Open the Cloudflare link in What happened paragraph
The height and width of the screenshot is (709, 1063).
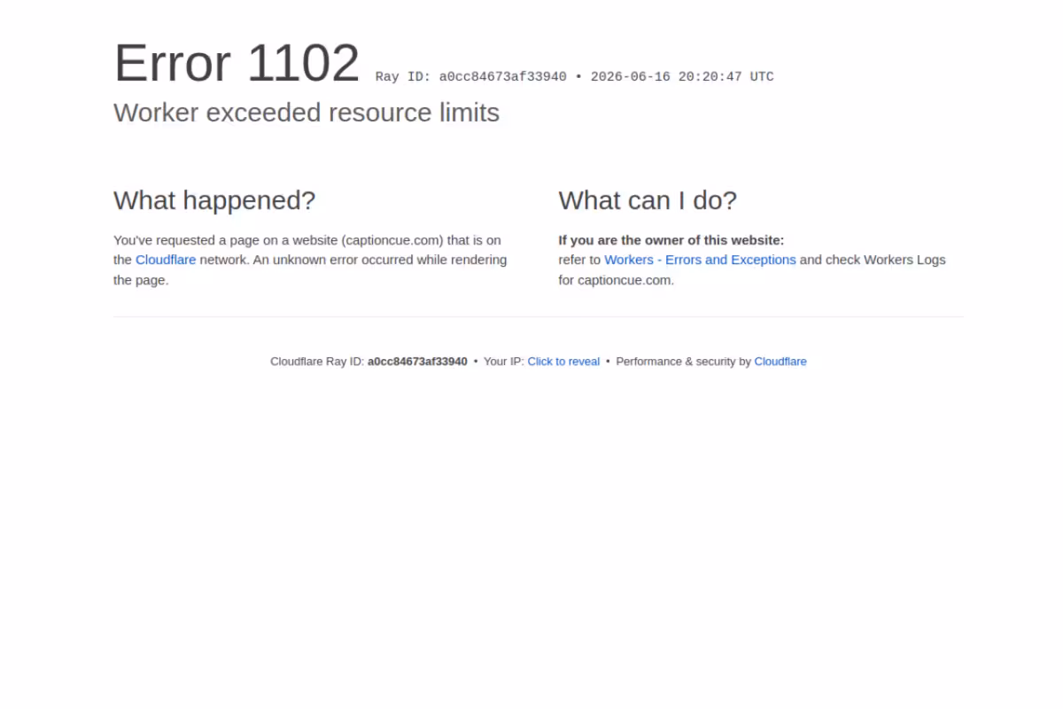pos(166,260)
